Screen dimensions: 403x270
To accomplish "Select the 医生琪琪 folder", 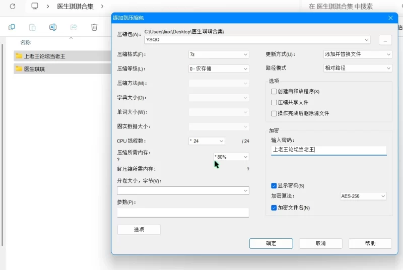I will [62, 69].
